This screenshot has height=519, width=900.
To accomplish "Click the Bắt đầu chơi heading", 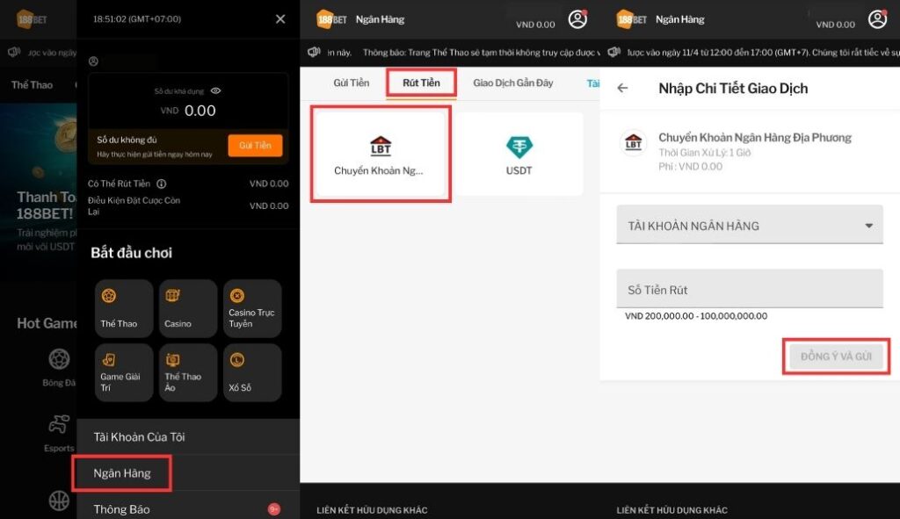I will pos(132,253).
